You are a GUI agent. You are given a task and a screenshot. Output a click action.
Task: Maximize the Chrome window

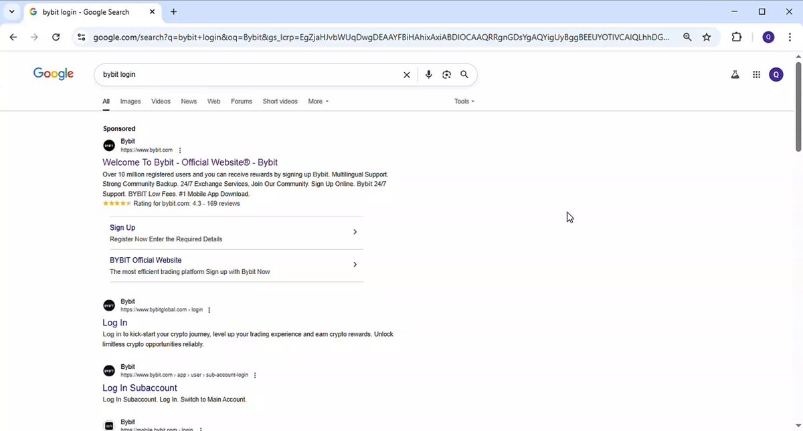[762, 11]
